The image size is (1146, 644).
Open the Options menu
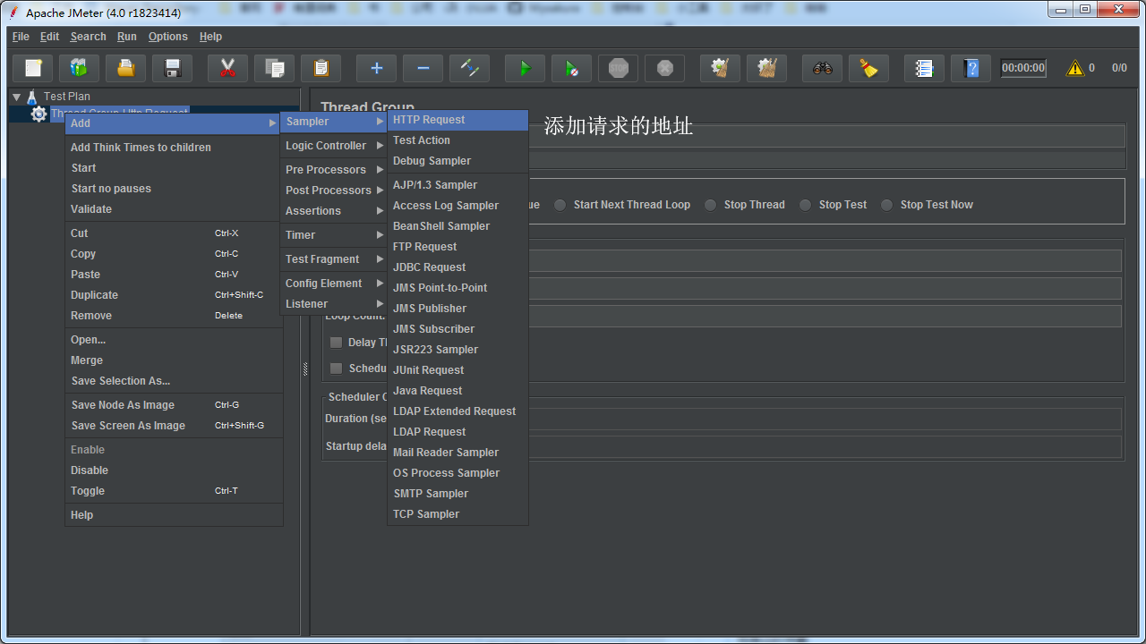pos(167,37)
